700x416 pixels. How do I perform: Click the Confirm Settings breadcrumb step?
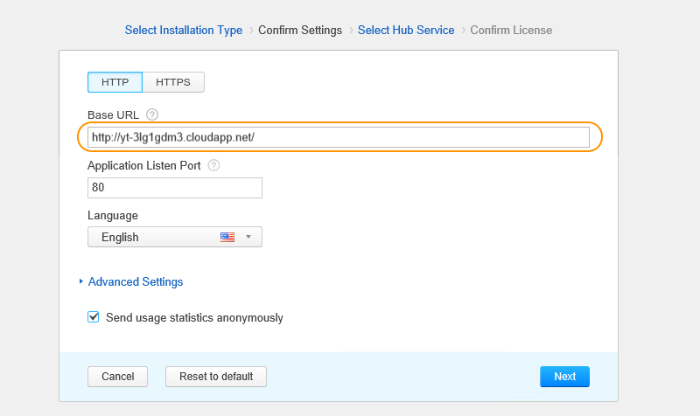pyautogui.click(x=300, y=30)
